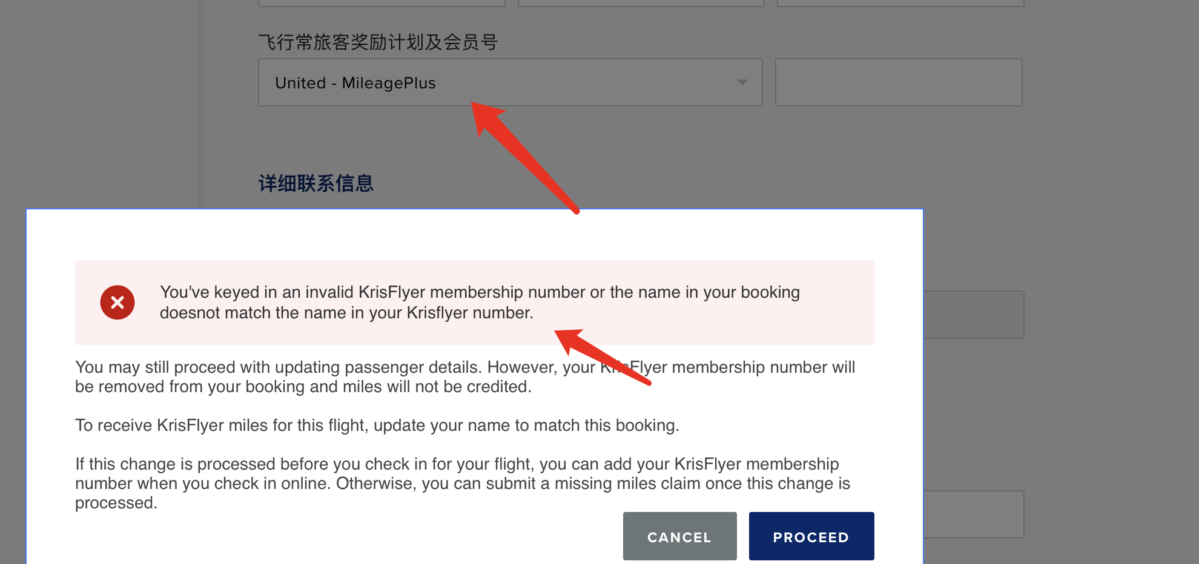Click the frequent flyer dropdown caret arrow
This screenshot has width=1199, height=564.
pyautogui.click(x=742, y=82)
